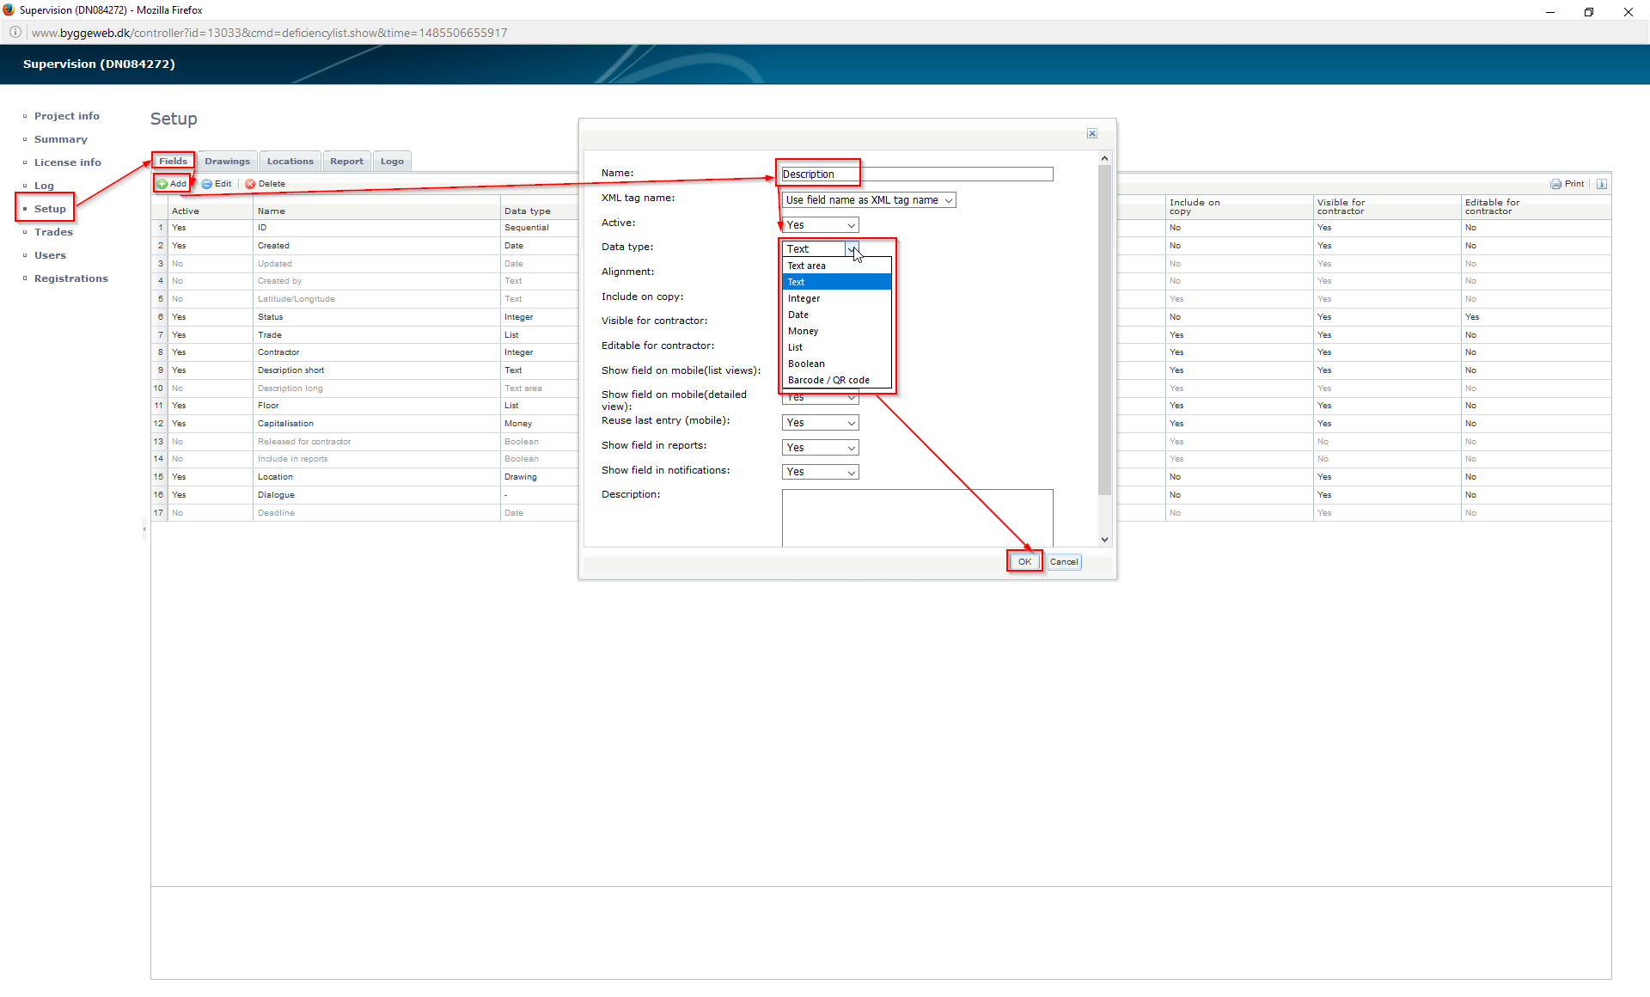The image size is (1650, 997).
Task: Open License info in the sidebar
Action: pyautogui.click(x=68, y=162)
